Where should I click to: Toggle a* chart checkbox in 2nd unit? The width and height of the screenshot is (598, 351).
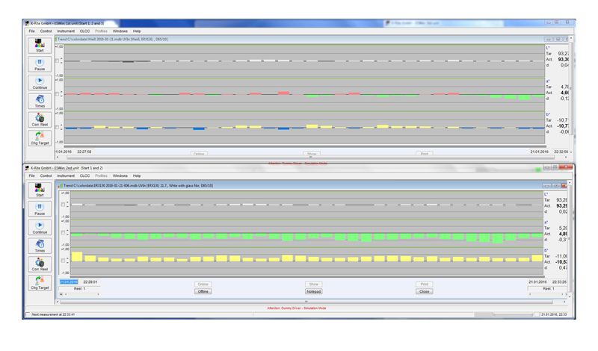pyautogui.click(x=63, y=232)
